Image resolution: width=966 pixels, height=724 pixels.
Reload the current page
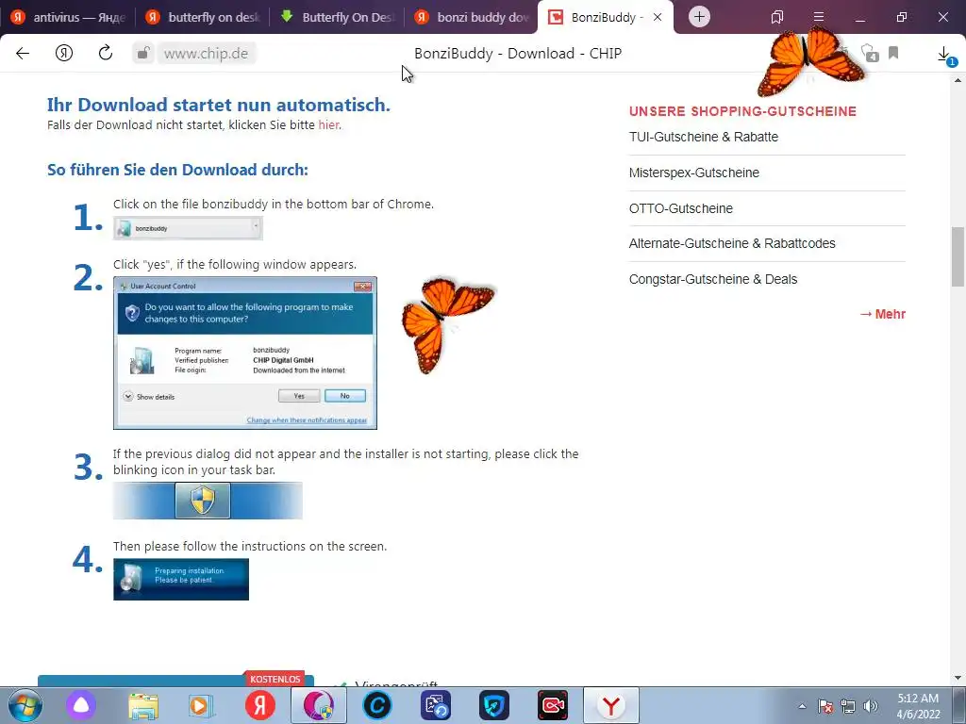(106, 53)
